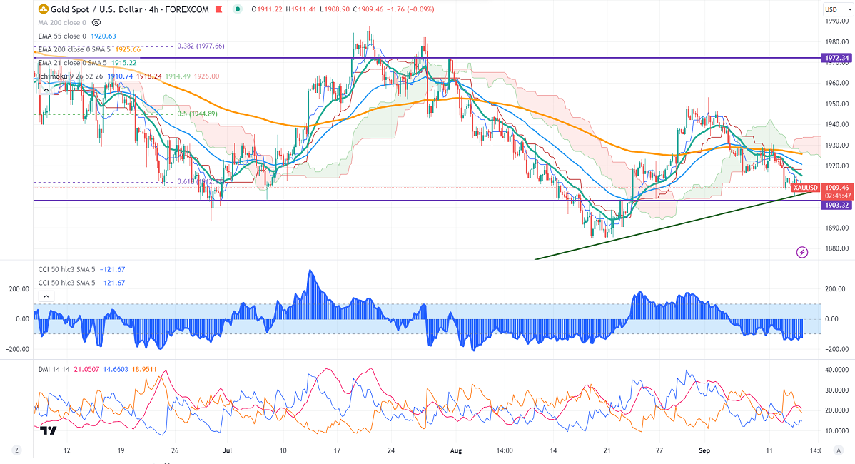
Task: Select the first CCI 50 hlc3 SMA 5 legend
Action: (x=66, y=269)
